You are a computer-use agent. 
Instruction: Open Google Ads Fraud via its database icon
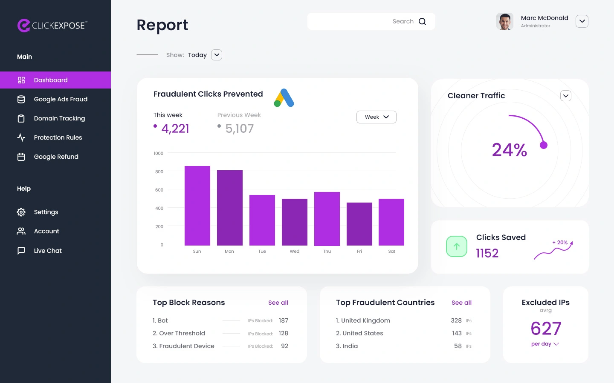(x=21, y=99)
